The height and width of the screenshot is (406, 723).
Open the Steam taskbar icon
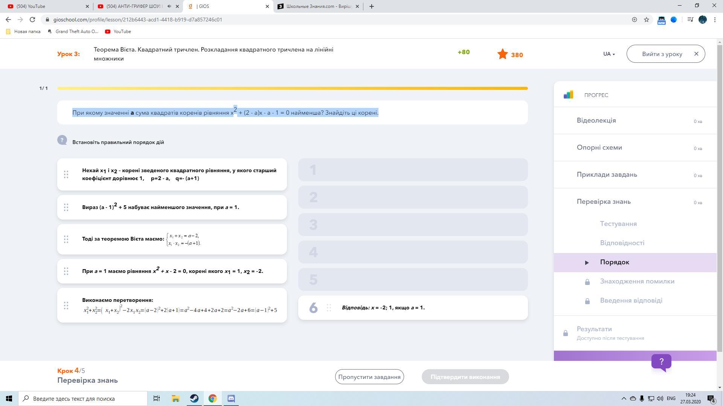194,398
